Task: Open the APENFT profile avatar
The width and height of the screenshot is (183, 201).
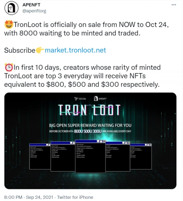Action: (11, 8)
